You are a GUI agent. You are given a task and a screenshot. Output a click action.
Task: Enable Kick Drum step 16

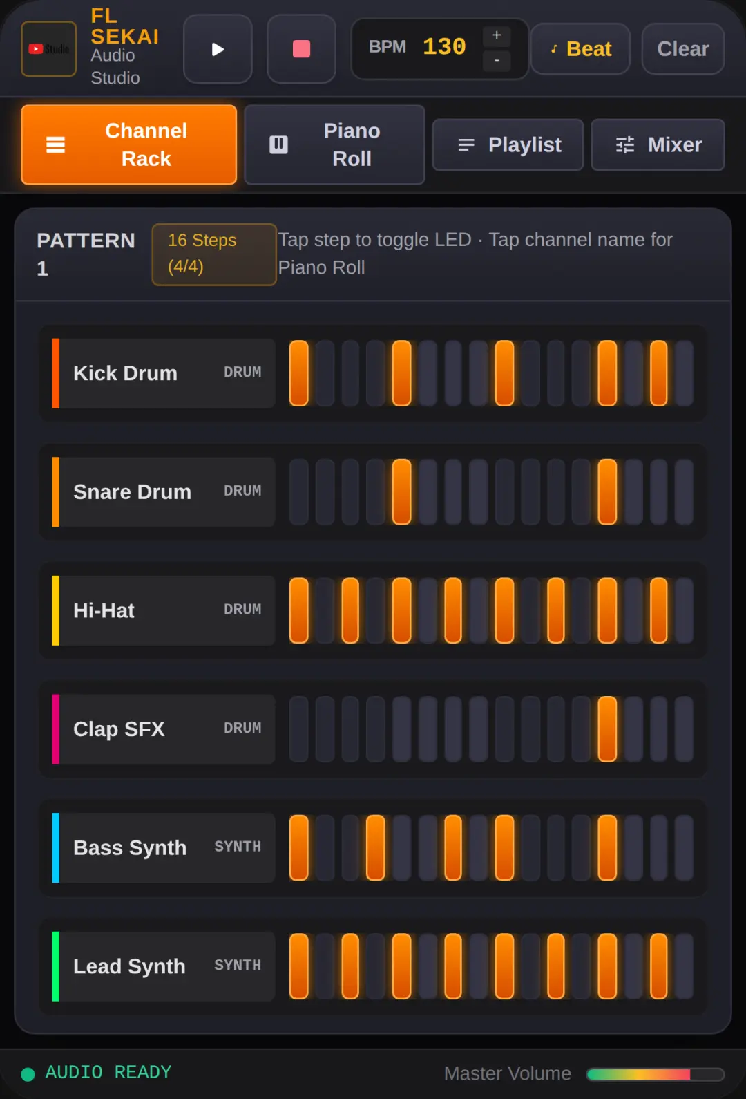click(x=684, y=373)
